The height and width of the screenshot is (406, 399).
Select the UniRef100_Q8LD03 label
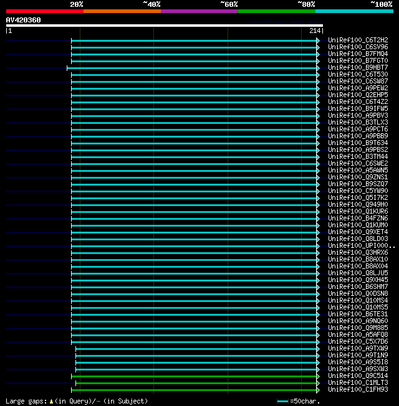358,238
